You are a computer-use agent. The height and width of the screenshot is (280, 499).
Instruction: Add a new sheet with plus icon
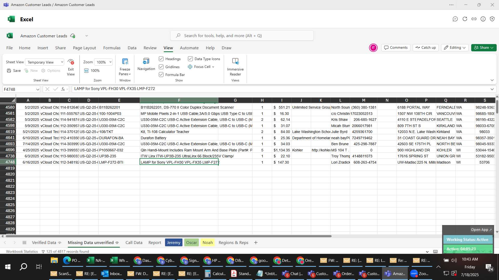[x=256, y=243]
